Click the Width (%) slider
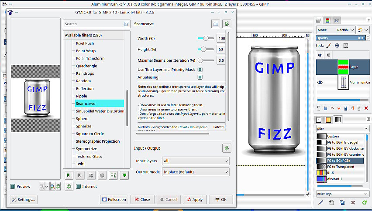The width and height of the screenshot is (372, 211). point(206,38)
